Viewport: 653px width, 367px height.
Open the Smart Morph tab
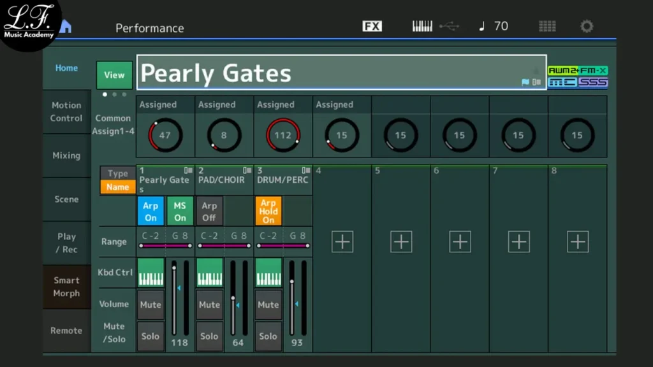point(66,287)
